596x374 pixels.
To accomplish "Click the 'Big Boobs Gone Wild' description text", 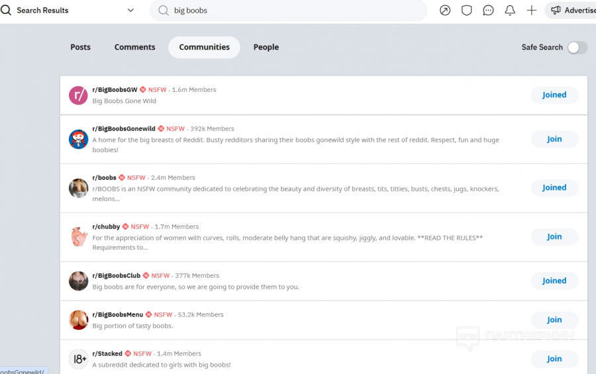I will point(124,101).
